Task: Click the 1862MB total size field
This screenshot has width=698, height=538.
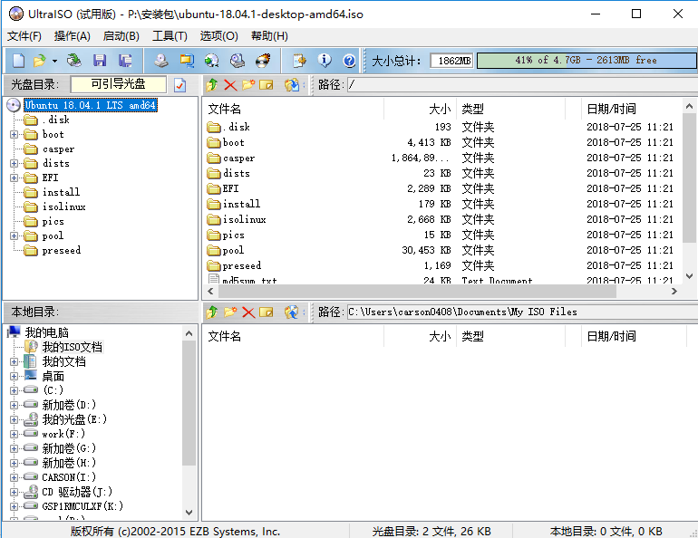Action: tap(451, 61)
